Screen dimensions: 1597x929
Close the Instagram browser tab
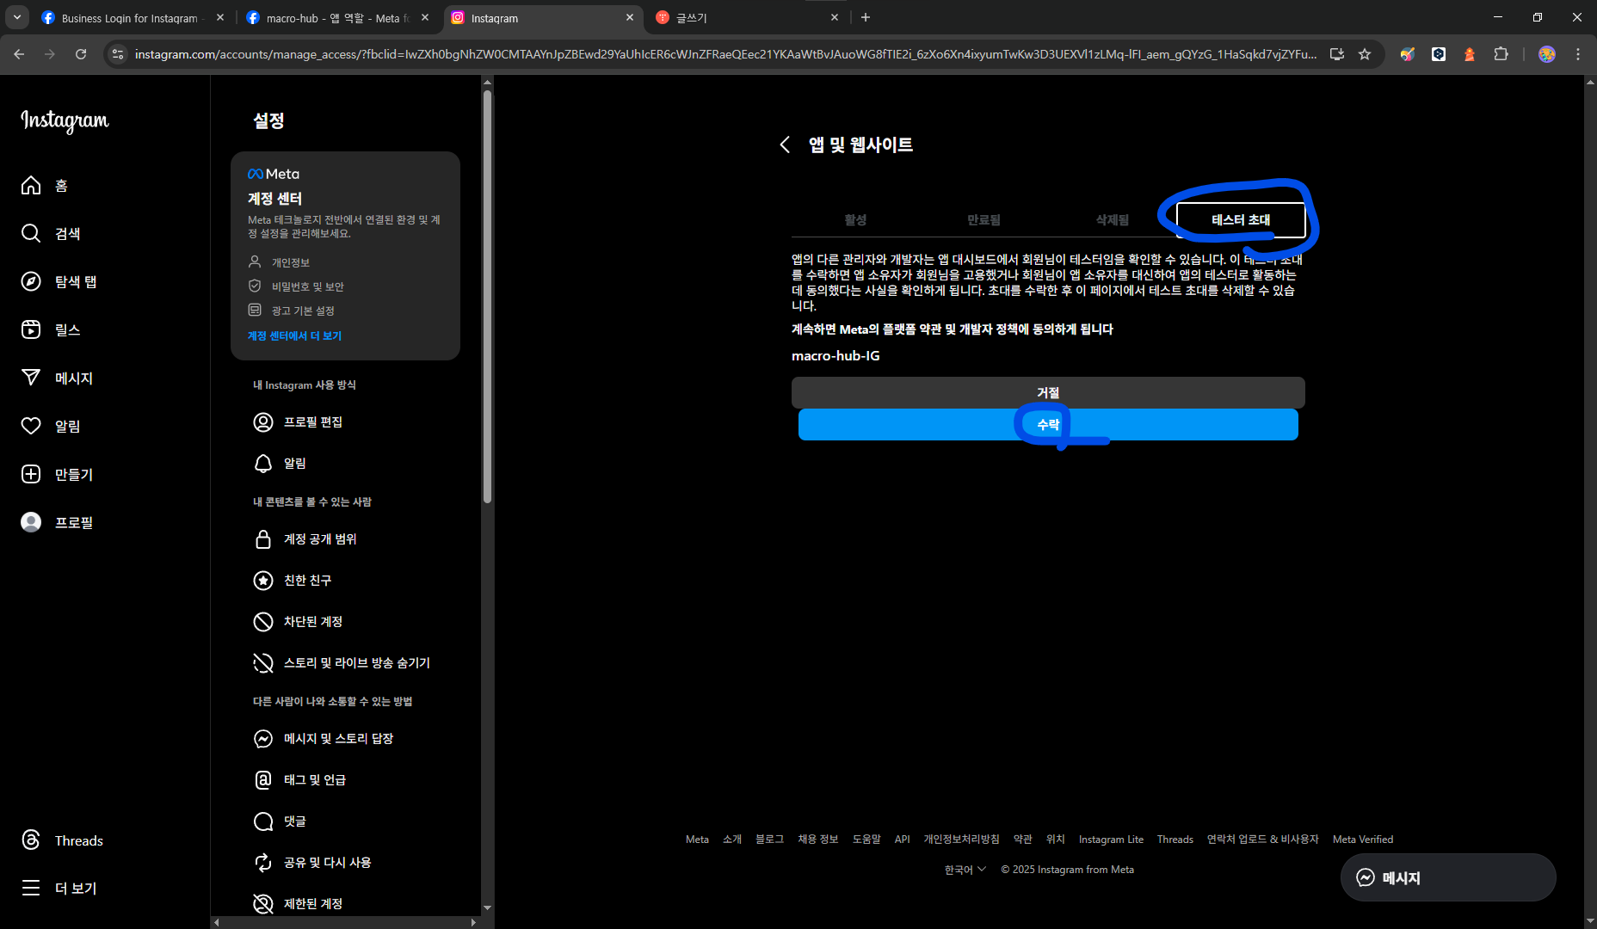pyautogui.click(x=630, y=17)
